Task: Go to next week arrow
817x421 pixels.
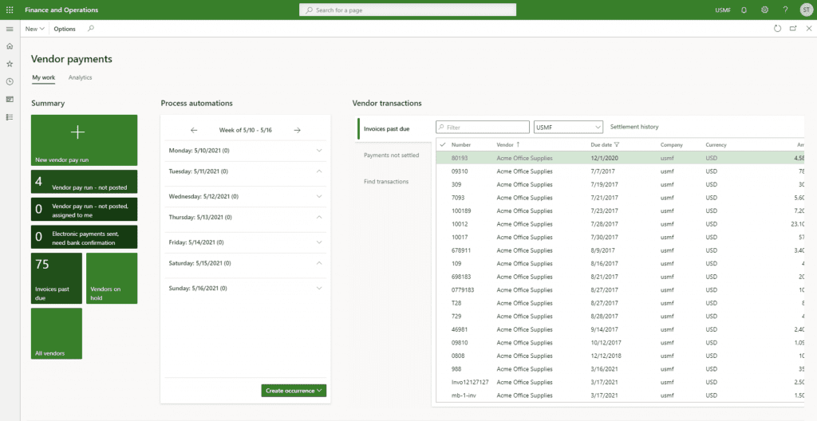Action: pyautogui.click(x=297, y=130)
